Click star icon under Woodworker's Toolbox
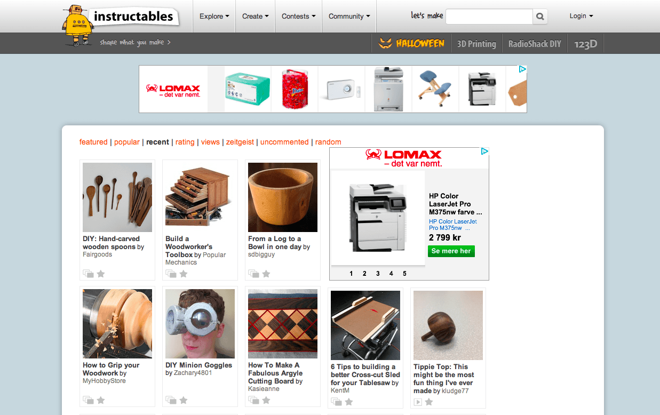This screenshot has height=415, width=660. click(x=184, y=274)
